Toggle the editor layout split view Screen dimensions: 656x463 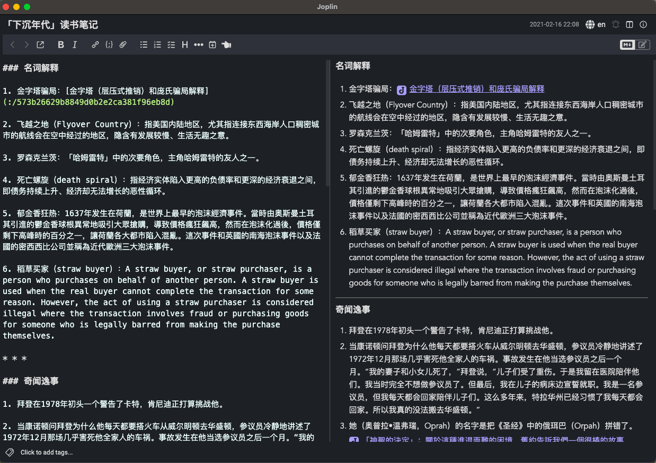pos(630,24)
